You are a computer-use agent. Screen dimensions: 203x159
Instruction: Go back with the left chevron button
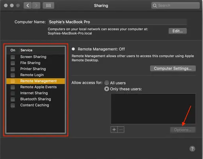click(x=28, y=5)
